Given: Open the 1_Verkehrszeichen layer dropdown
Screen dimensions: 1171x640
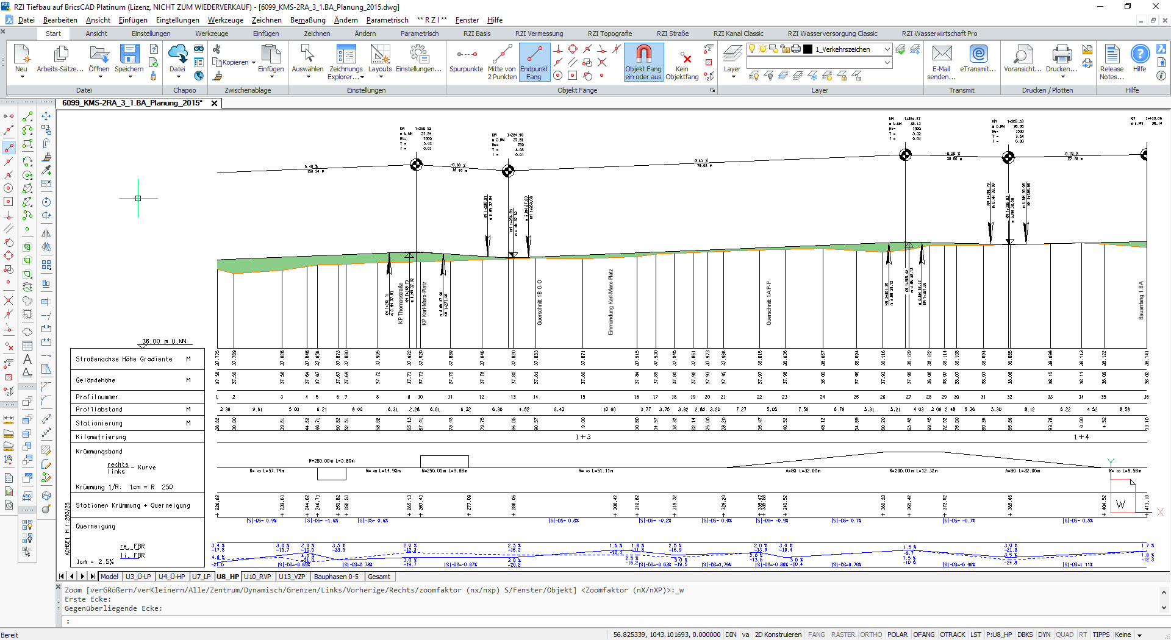Looking at the screenshot, I should [887, 49].
